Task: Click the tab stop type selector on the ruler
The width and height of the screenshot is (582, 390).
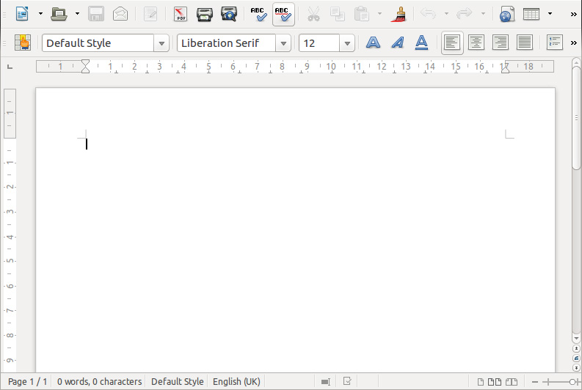Action: tap(10, 67)
